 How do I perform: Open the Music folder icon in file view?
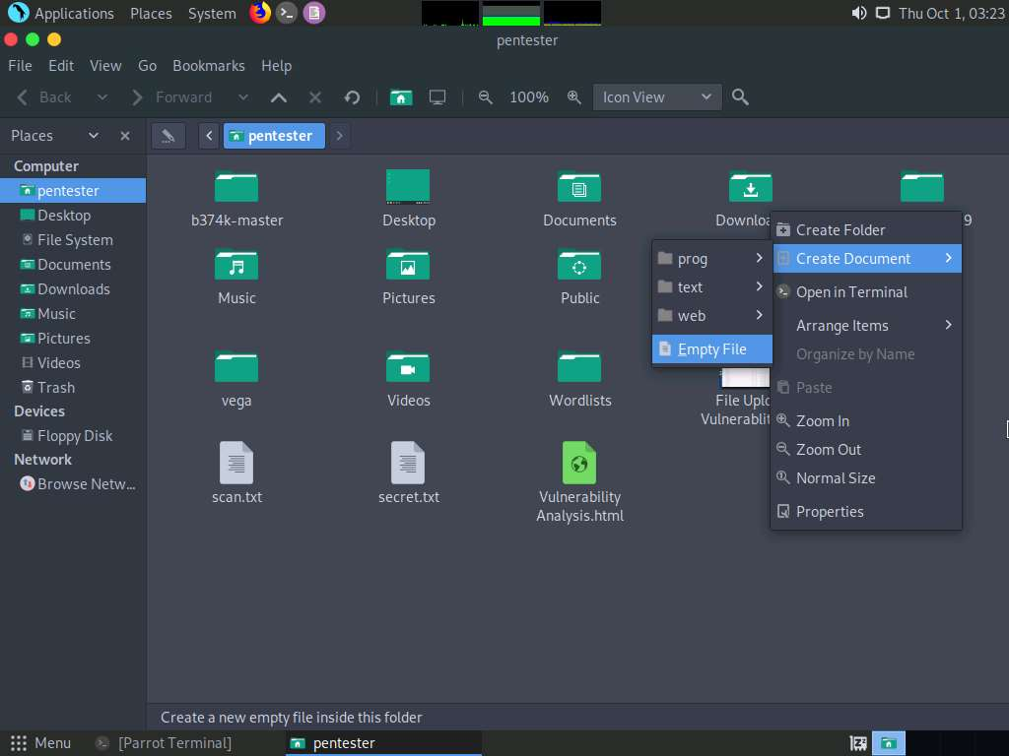click(x=236, y=265)
